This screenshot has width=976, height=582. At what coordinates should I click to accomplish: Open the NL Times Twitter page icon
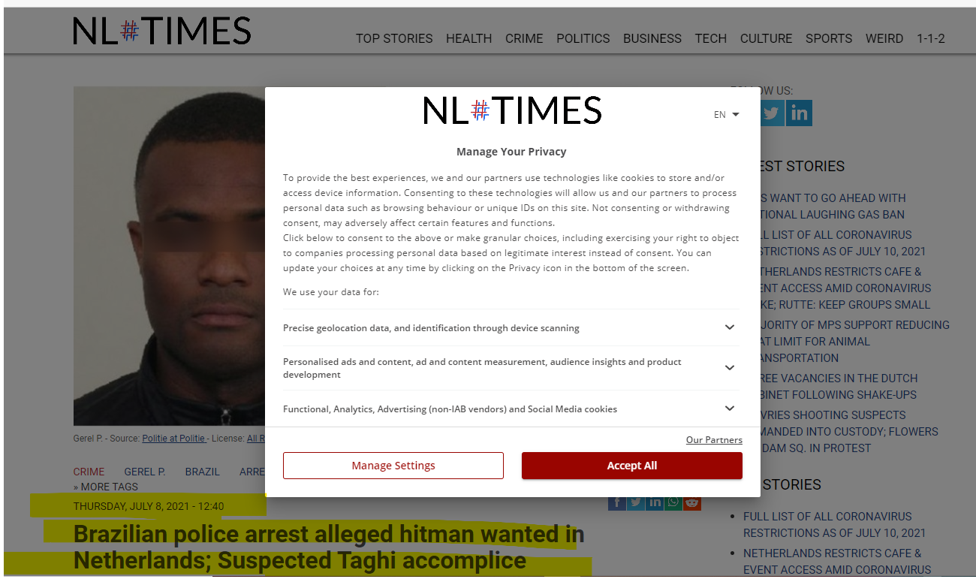coord(772,113)
